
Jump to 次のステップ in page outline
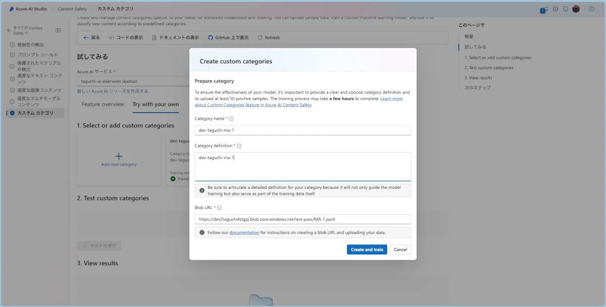[478, 88]
